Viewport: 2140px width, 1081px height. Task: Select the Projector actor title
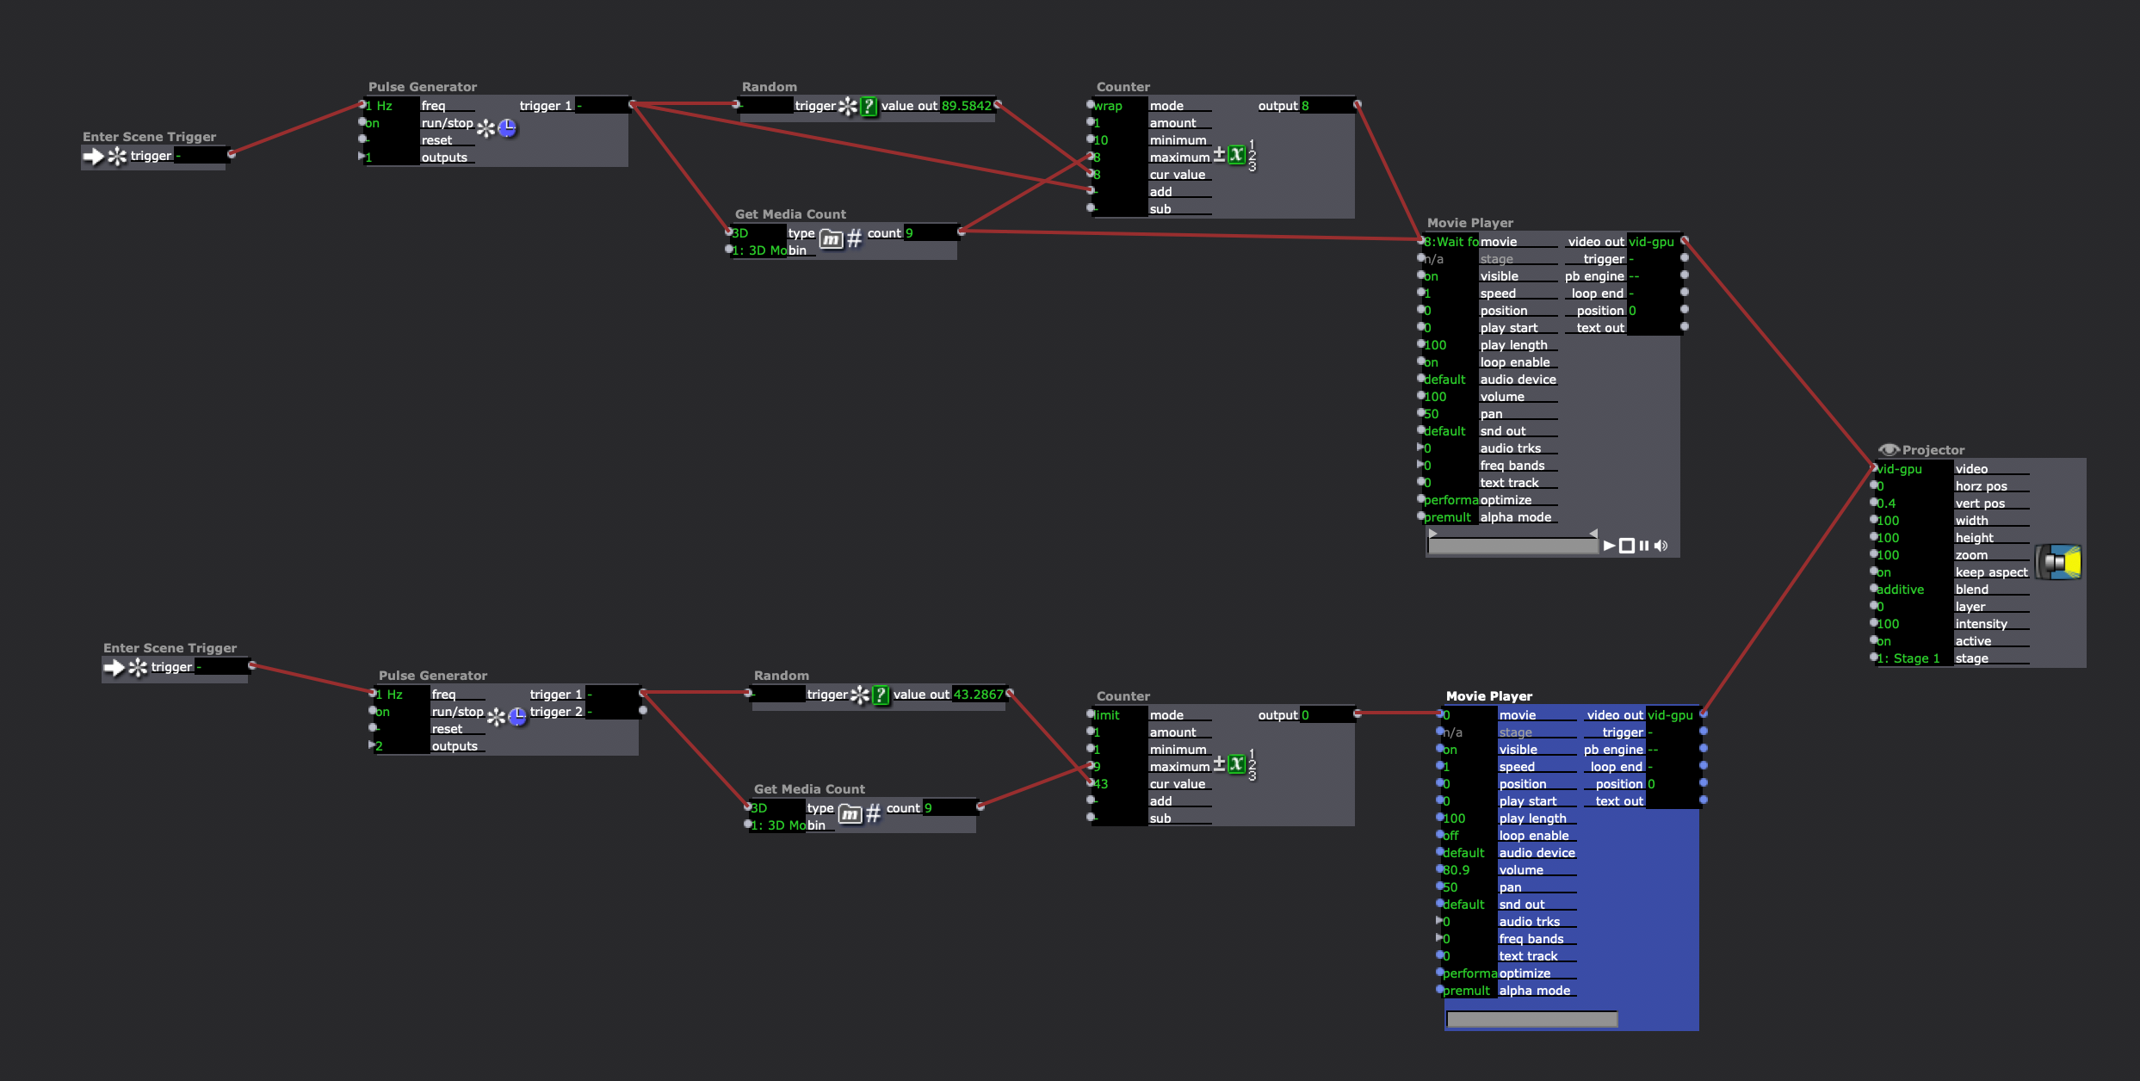(1933, 450)
